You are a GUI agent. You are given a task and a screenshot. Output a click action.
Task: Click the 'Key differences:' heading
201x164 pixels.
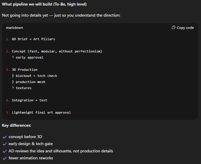(x=17, y=125)
